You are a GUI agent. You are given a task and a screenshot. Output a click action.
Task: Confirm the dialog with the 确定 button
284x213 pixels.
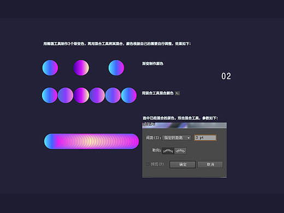(182, 164)
